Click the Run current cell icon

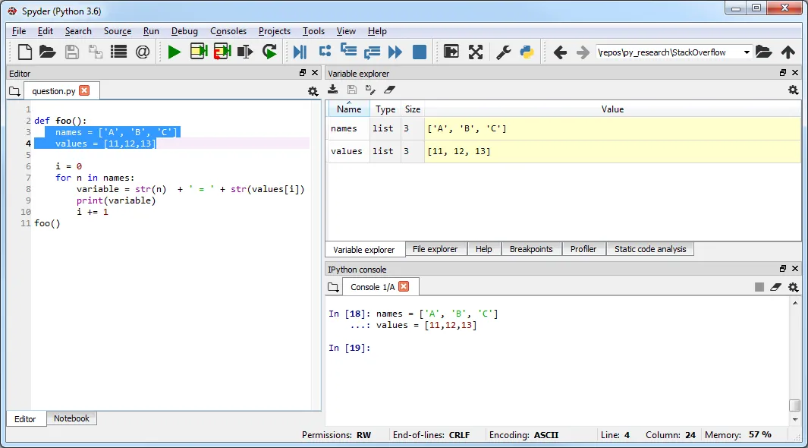[199, 52]
